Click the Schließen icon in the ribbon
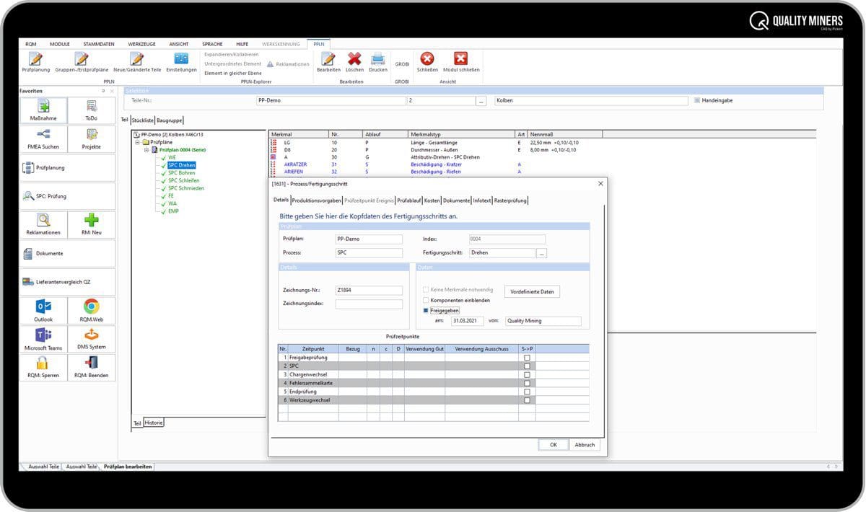Screen dimensions: 866x512 pos(427,62)
